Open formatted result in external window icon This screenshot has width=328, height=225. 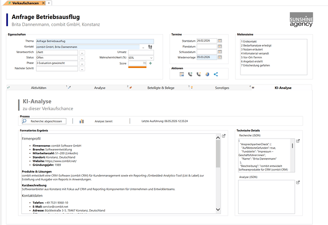[223, 136]
